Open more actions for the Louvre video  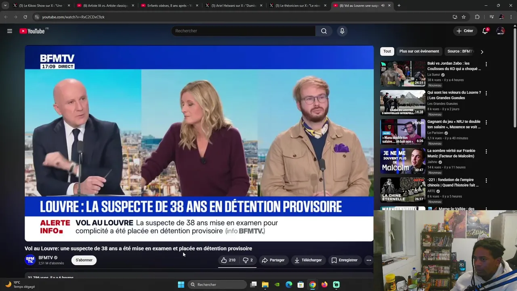369,260
